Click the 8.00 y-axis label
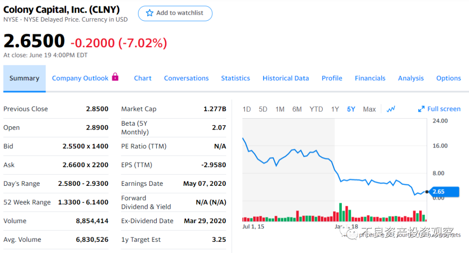 438,173
